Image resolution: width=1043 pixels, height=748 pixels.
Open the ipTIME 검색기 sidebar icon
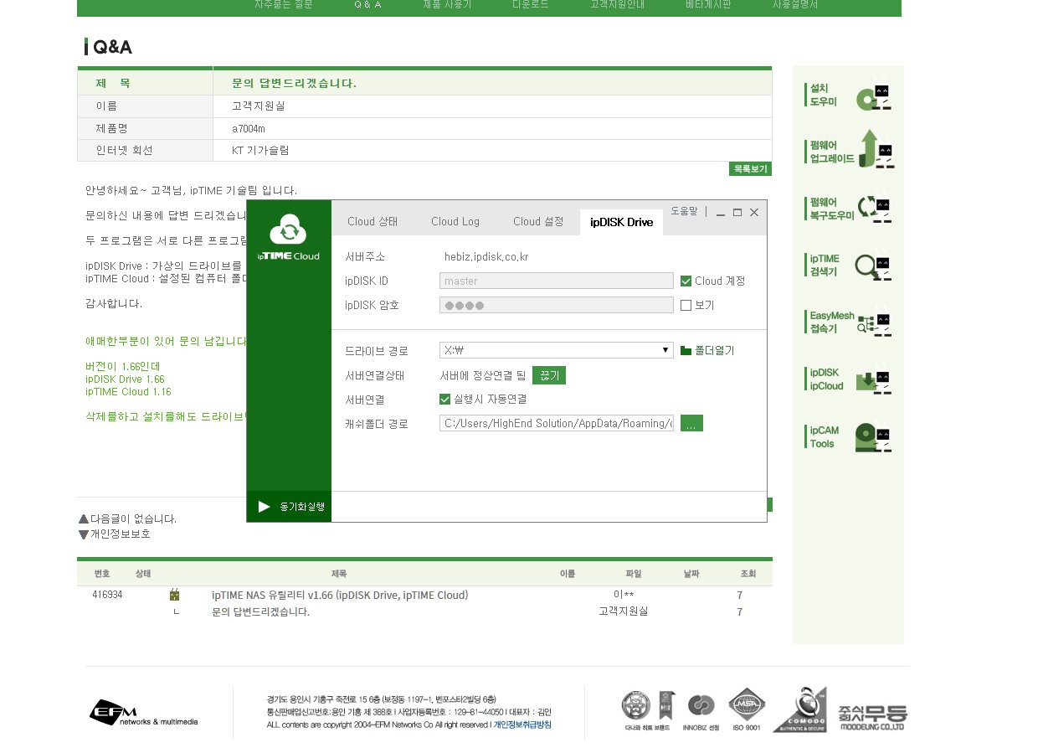coord(848,266)
